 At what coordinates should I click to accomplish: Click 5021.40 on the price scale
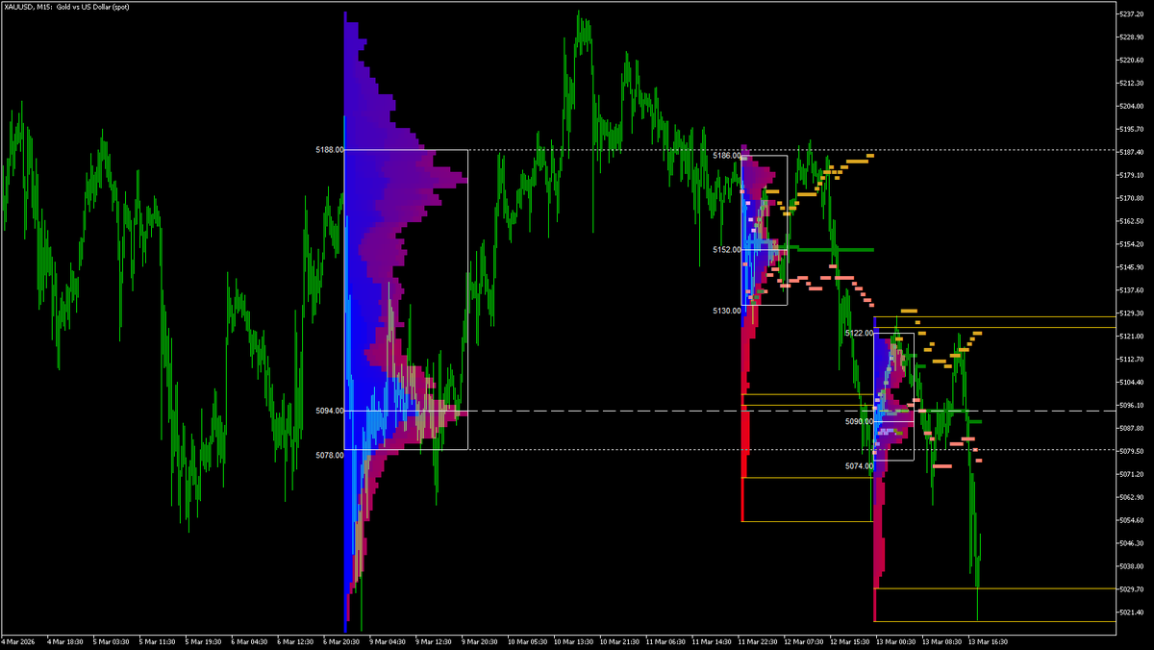click(1131, 612)
